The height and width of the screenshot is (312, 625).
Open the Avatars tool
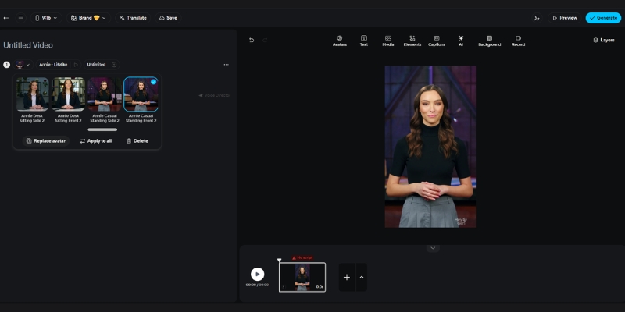pyautogui.click(x=340, y=41)
